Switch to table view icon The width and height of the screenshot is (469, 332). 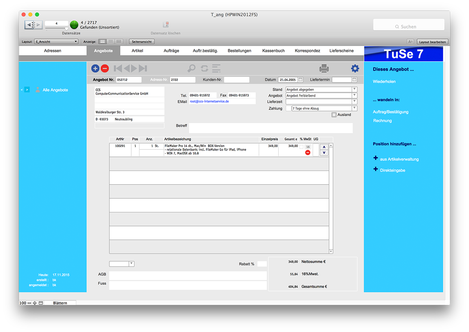coord(119,41)
